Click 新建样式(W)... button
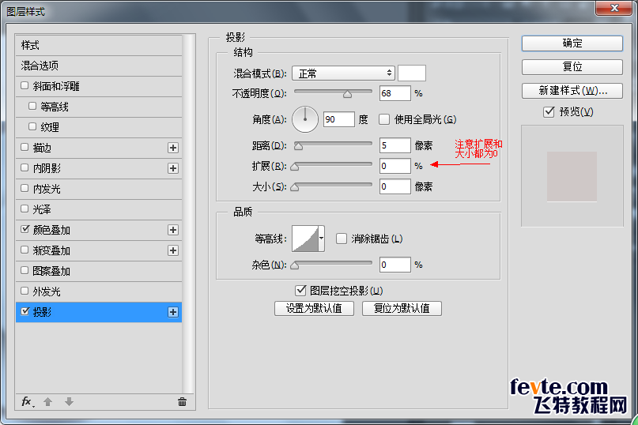This screenshot has width=638, height=425. [572, 91]
